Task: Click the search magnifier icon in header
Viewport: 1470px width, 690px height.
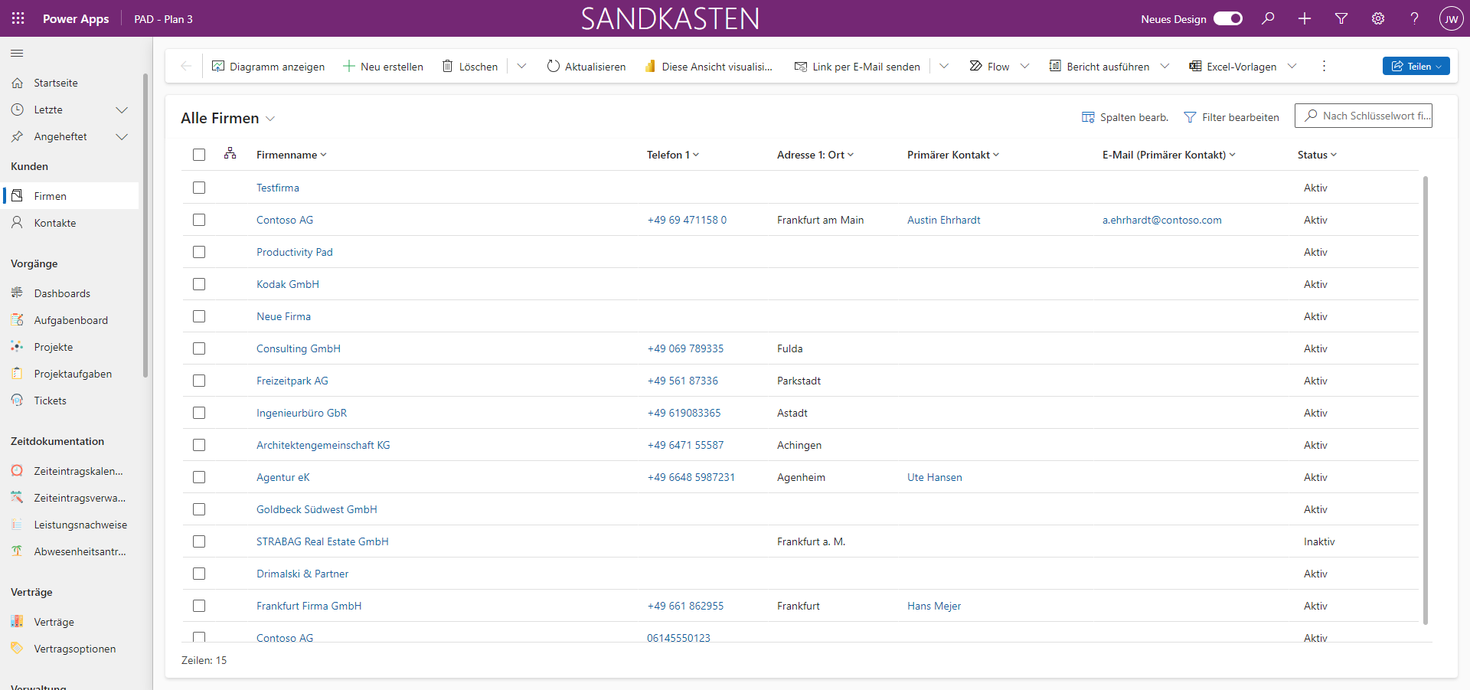Action: click(1269, 18)
